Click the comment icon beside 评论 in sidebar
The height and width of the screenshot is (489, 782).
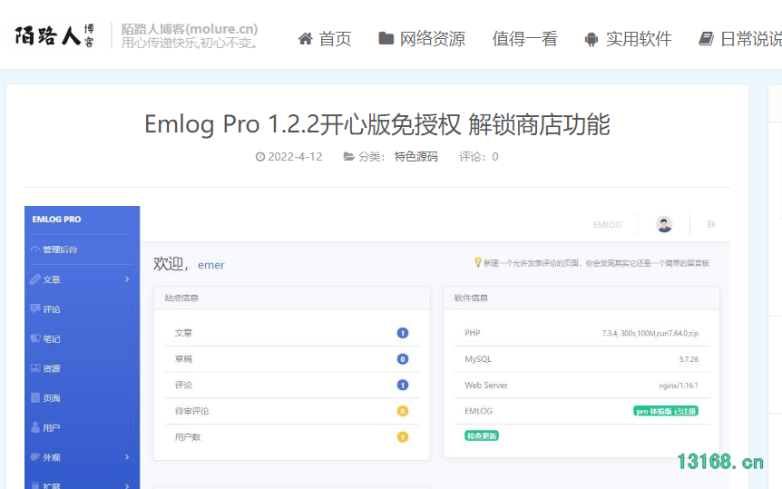point(34,308)
